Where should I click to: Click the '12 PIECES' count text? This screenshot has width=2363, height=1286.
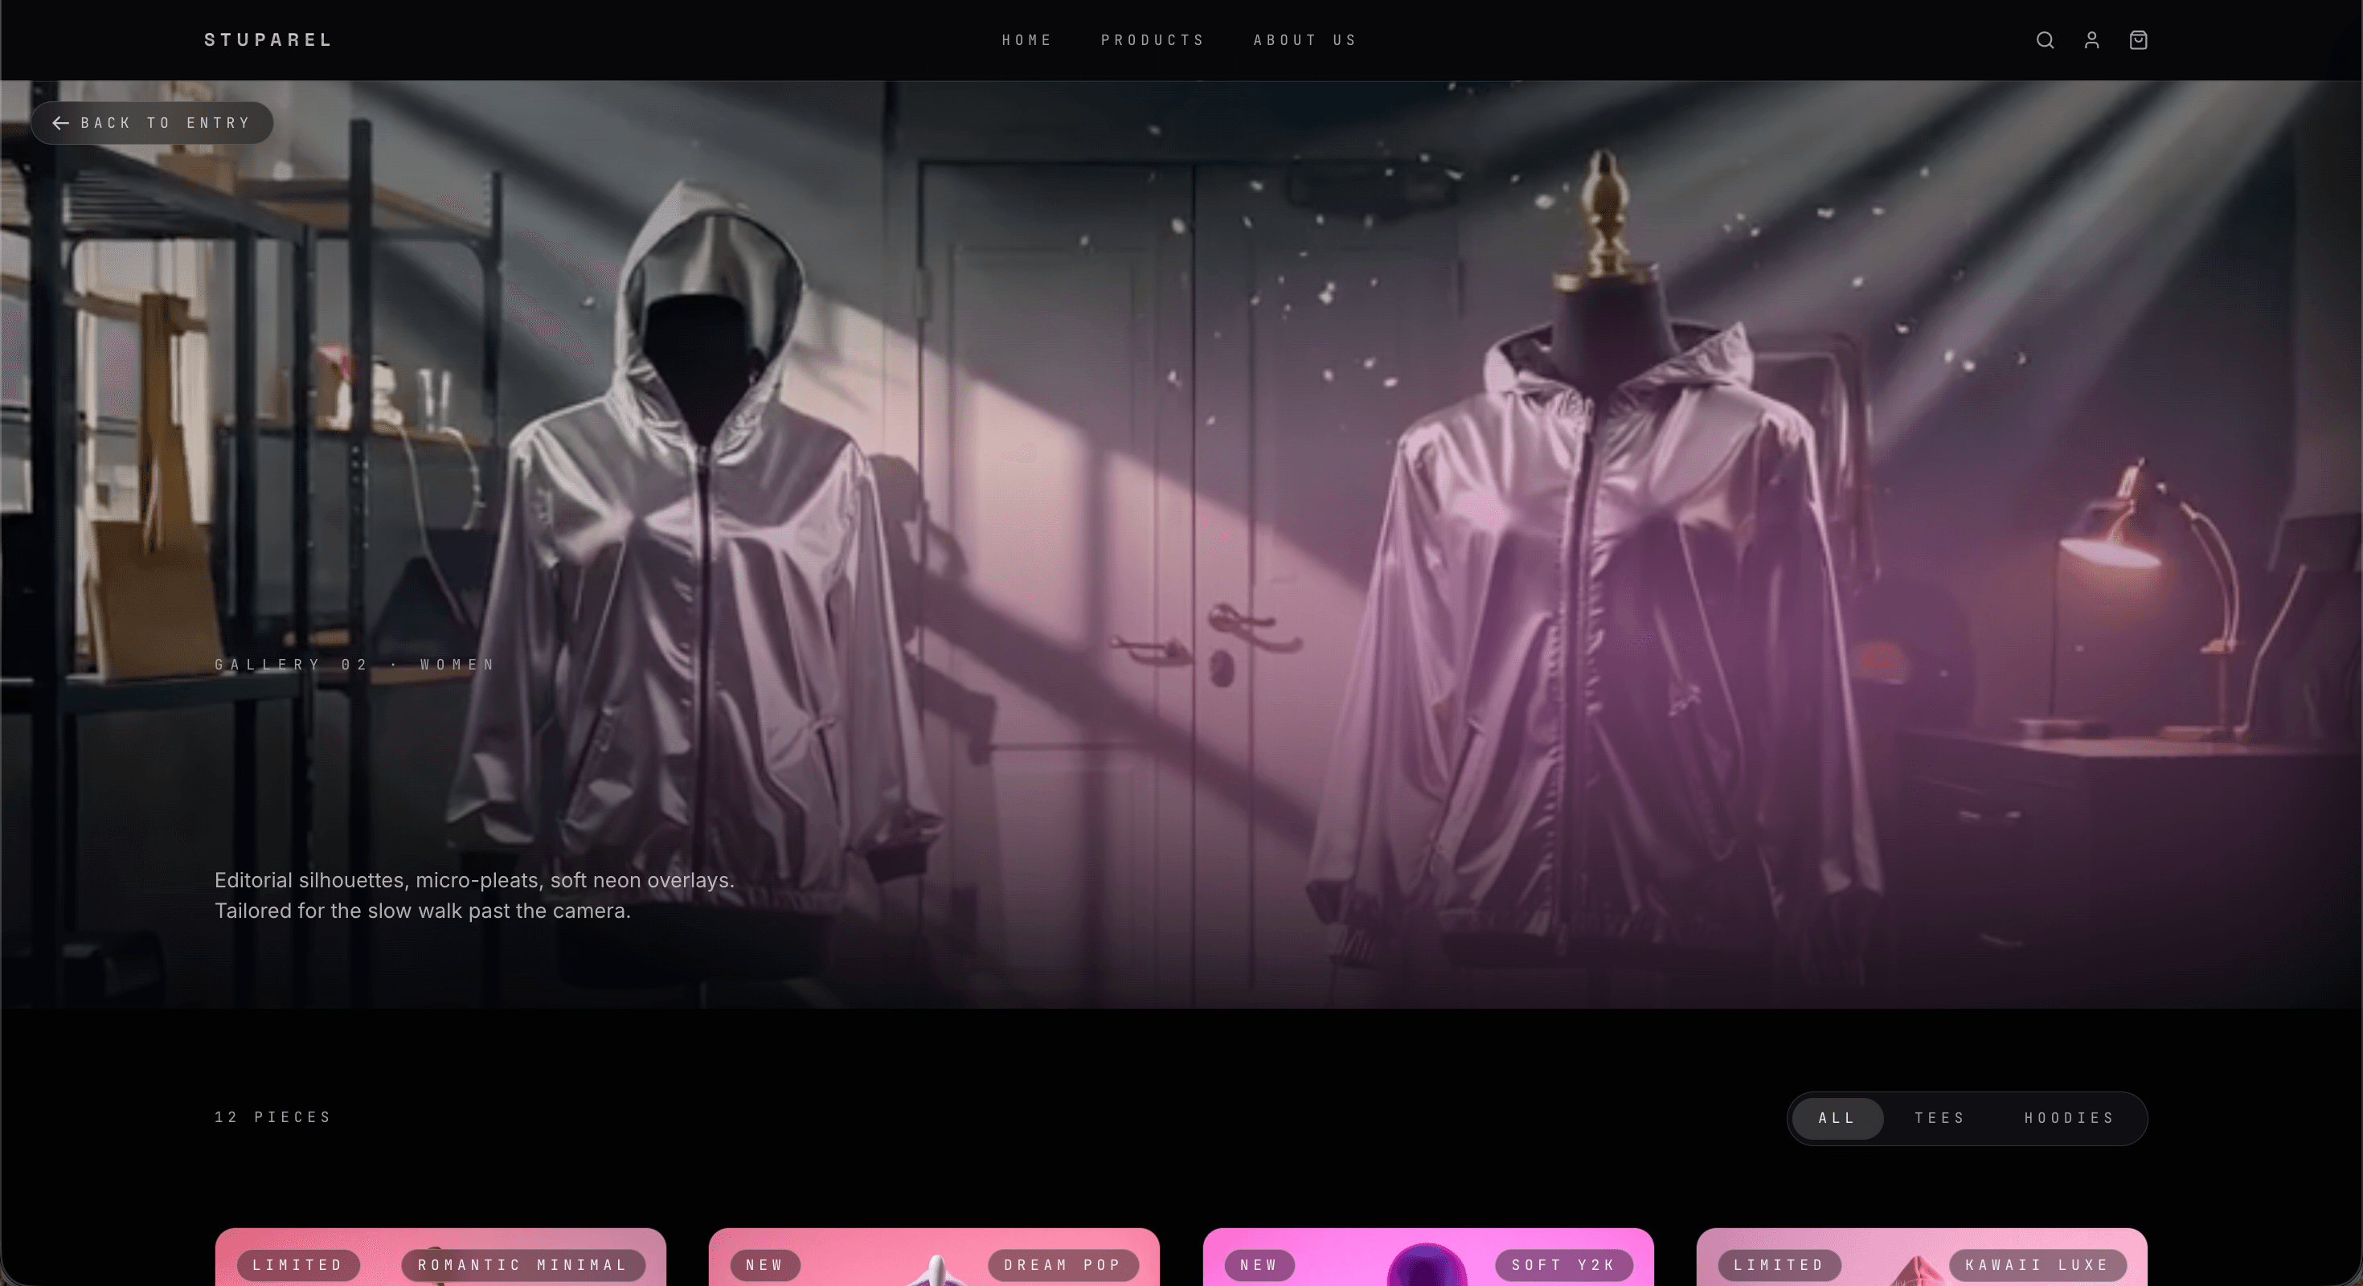[x=273, y=1117]
